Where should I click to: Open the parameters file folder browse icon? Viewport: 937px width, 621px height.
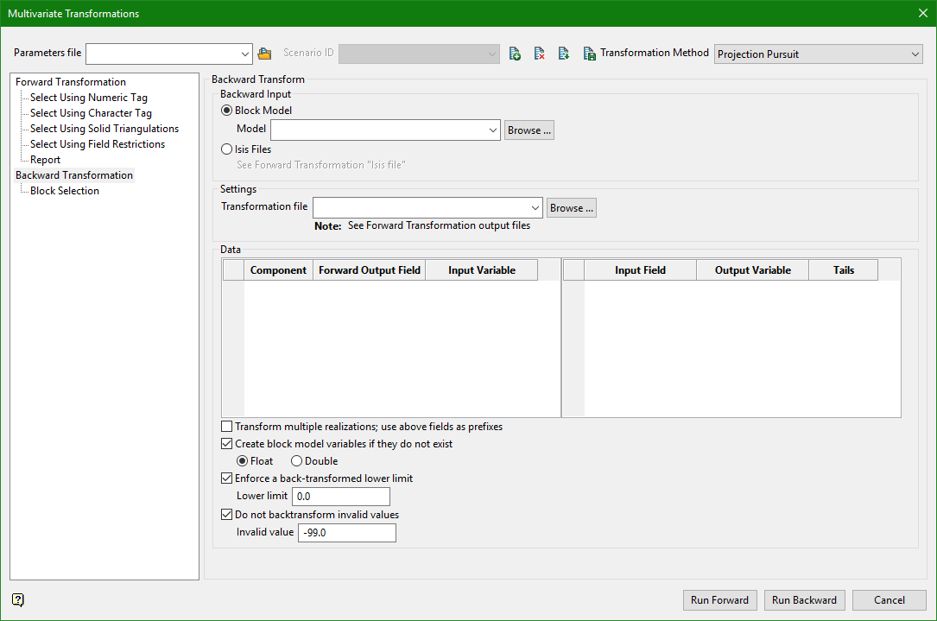(264, 54)
